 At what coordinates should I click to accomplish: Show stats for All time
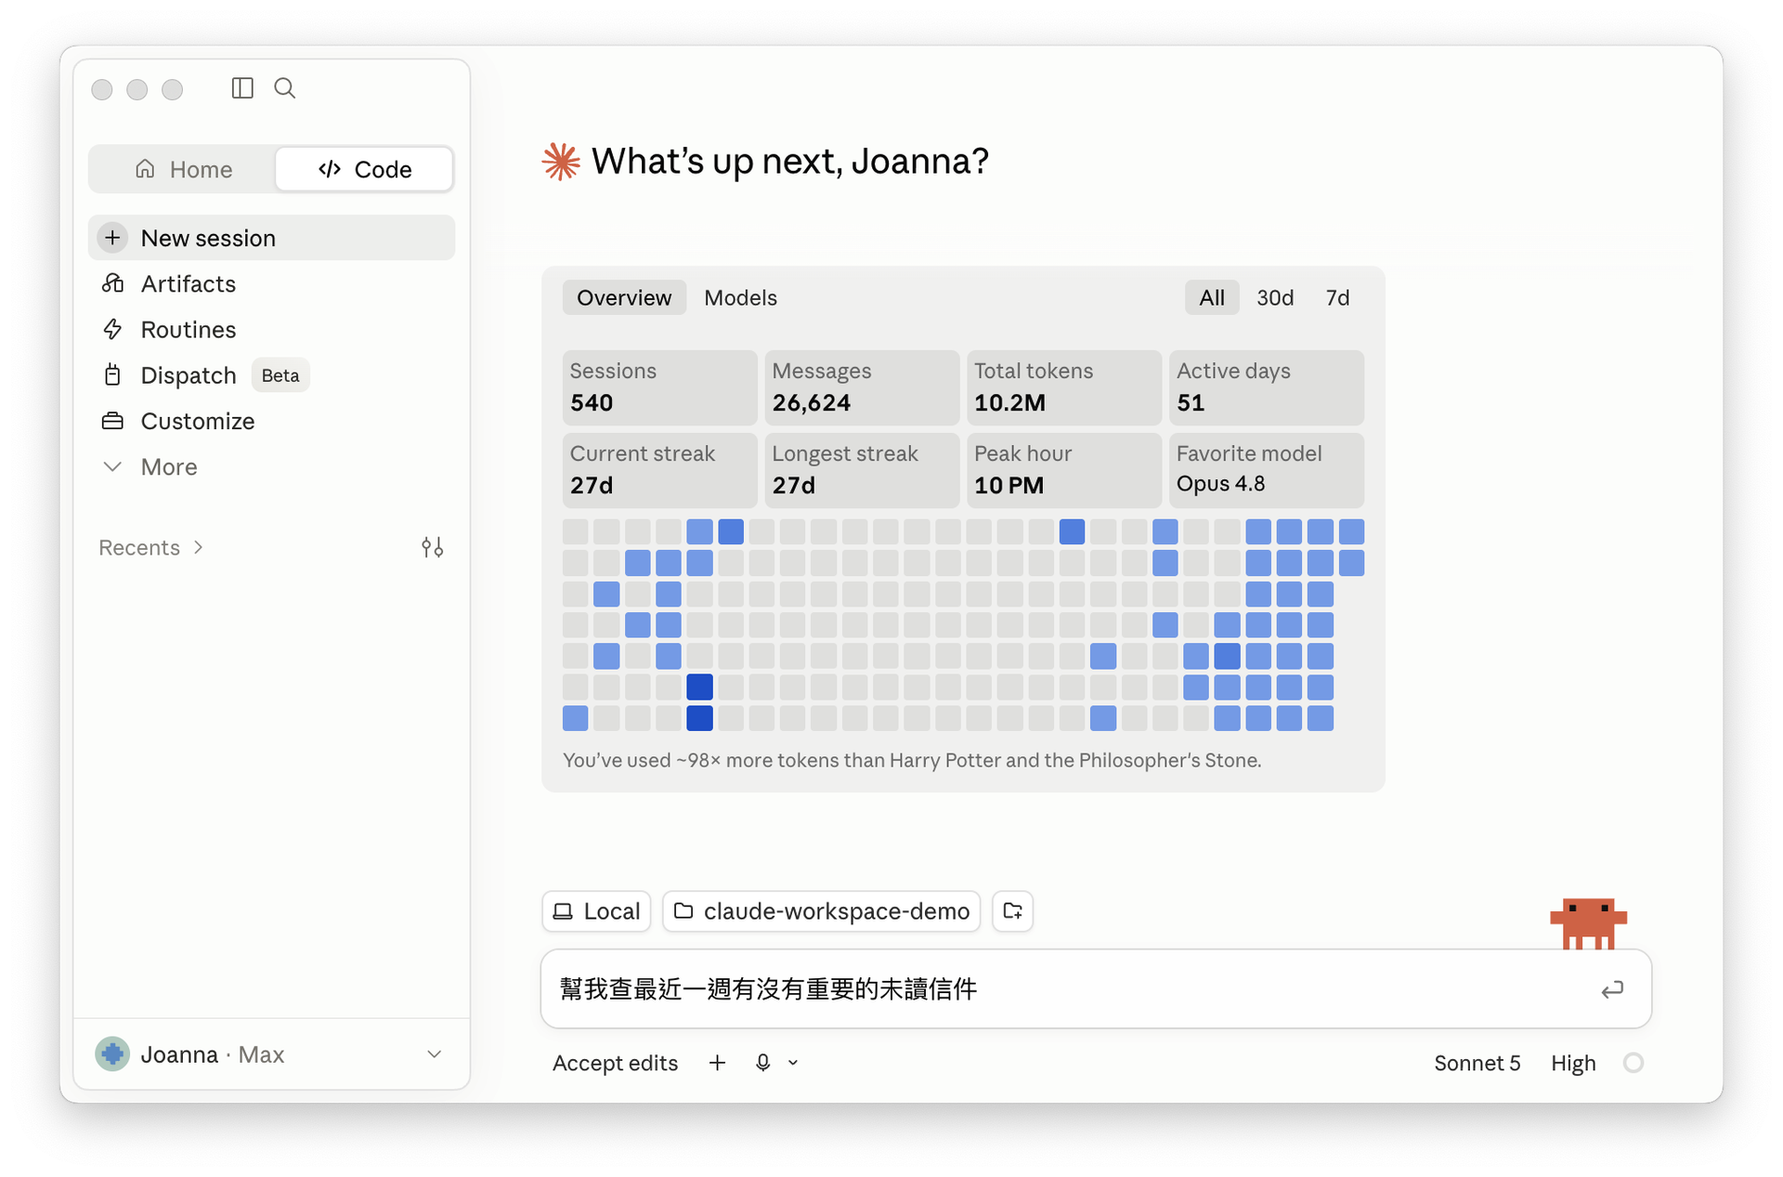point(1211,297)
